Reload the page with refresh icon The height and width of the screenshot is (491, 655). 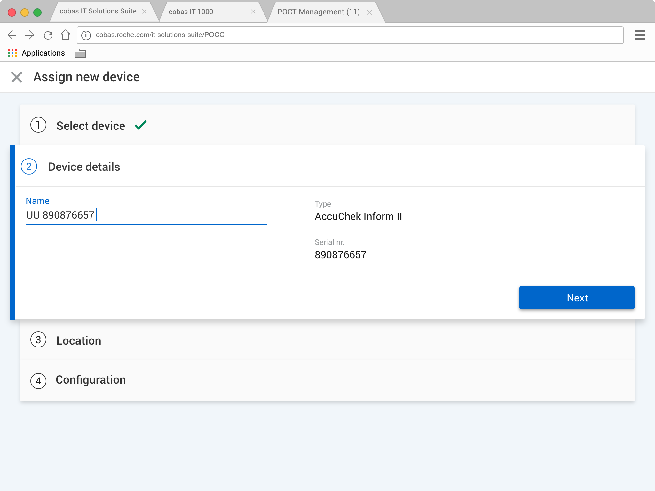point(48,35)
